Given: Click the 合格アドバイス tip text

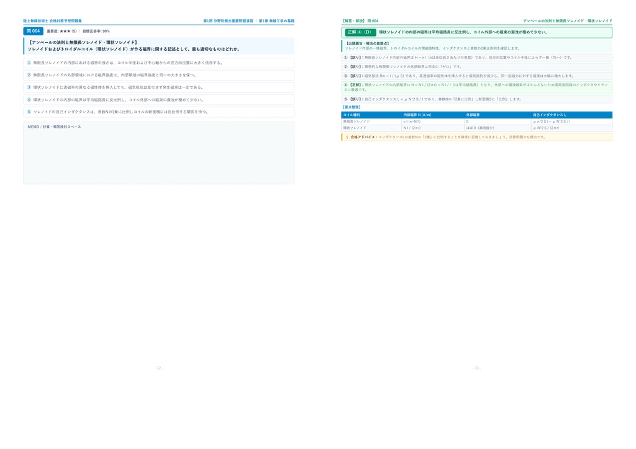Looking at the screenshot, I should [x=448, y=137].
